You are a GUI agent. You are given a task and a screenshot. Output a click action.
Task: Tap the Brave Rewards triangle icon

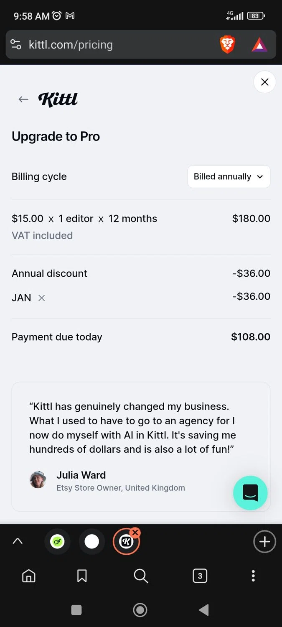pos(259,45)
